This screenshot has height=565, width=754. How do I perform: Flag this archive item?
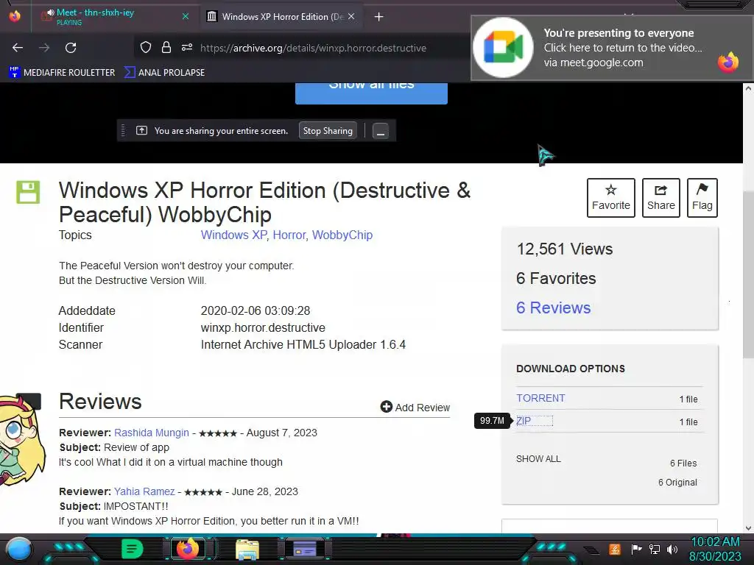tap(702, 198)
